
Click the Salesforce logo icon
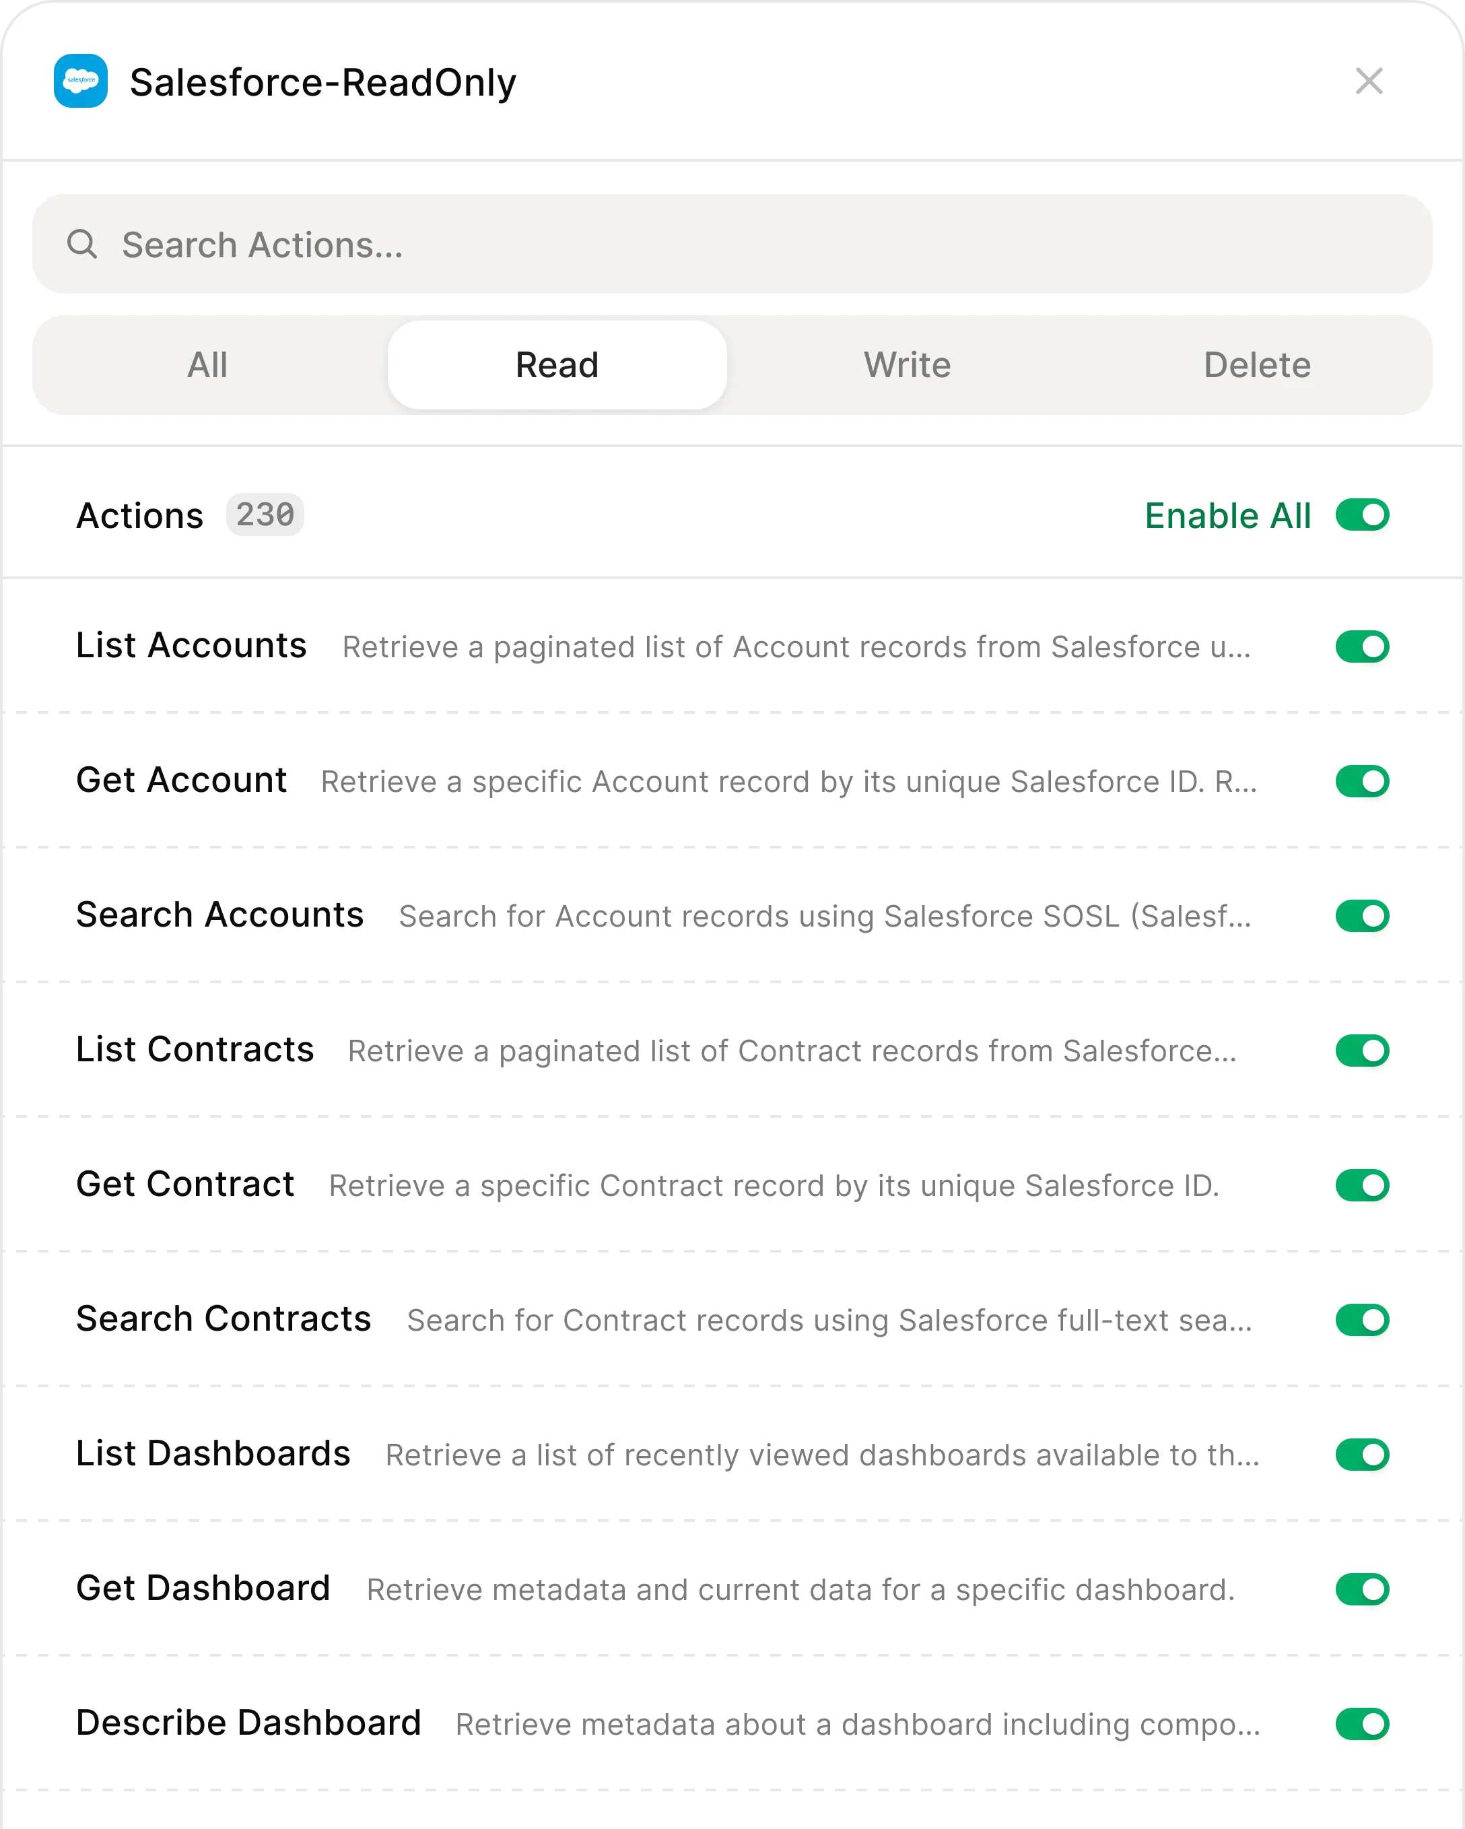81,81
